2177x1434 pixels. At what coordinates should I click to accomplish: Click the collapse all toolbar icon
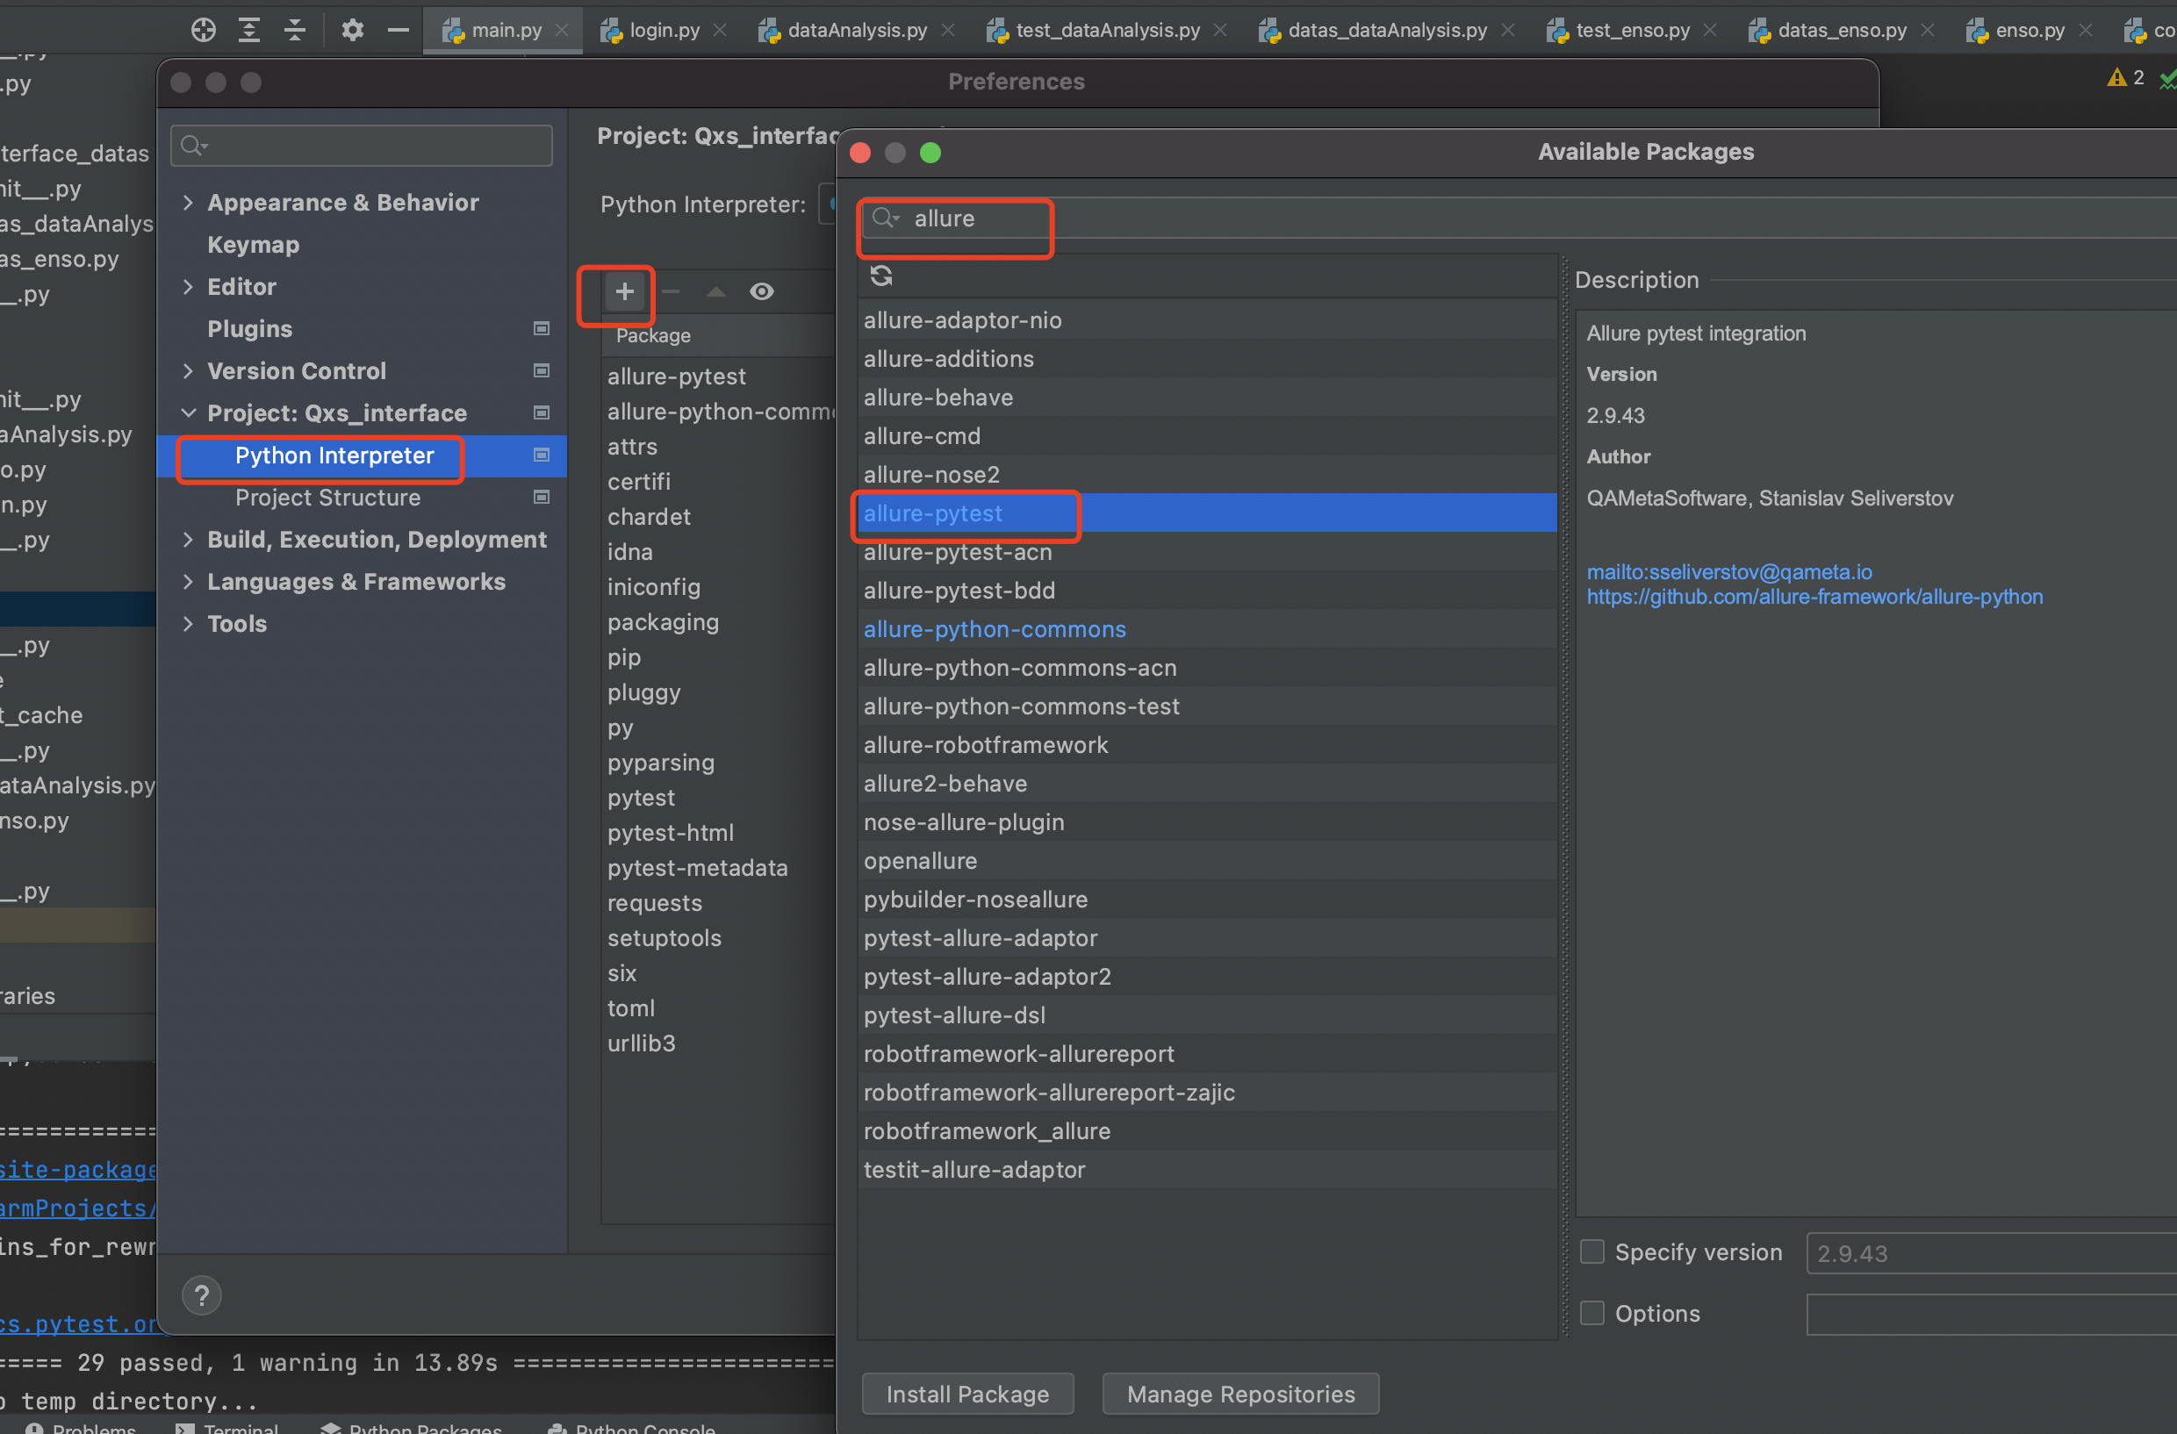pos(295,30)
